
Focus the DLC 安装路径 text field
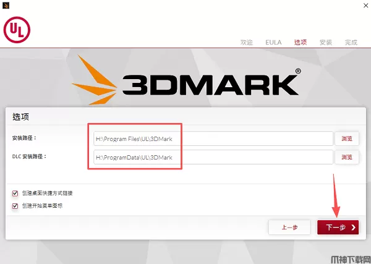(x=213, y=157)
